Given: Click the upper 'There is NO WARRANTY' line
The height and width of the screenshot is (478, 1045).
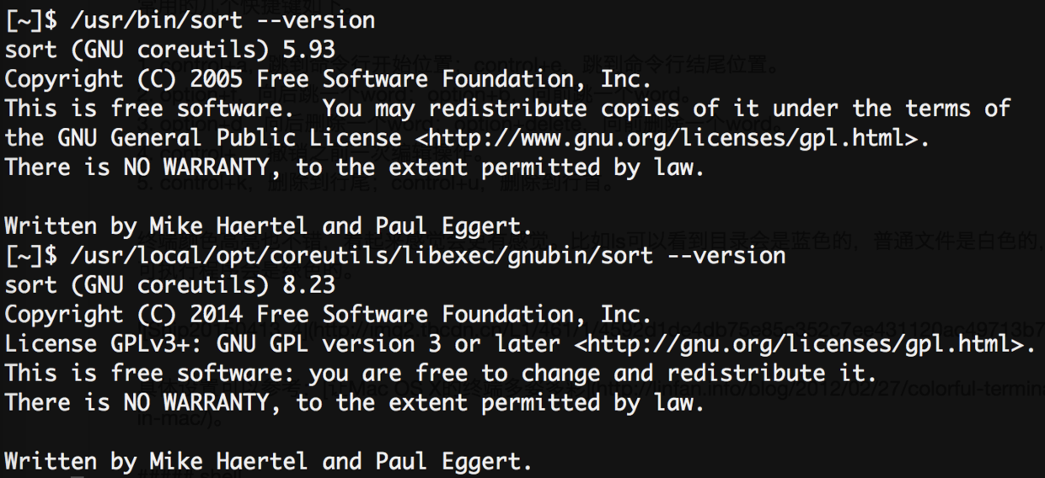Looking at the screenshot, I should (x=354, y=167).
